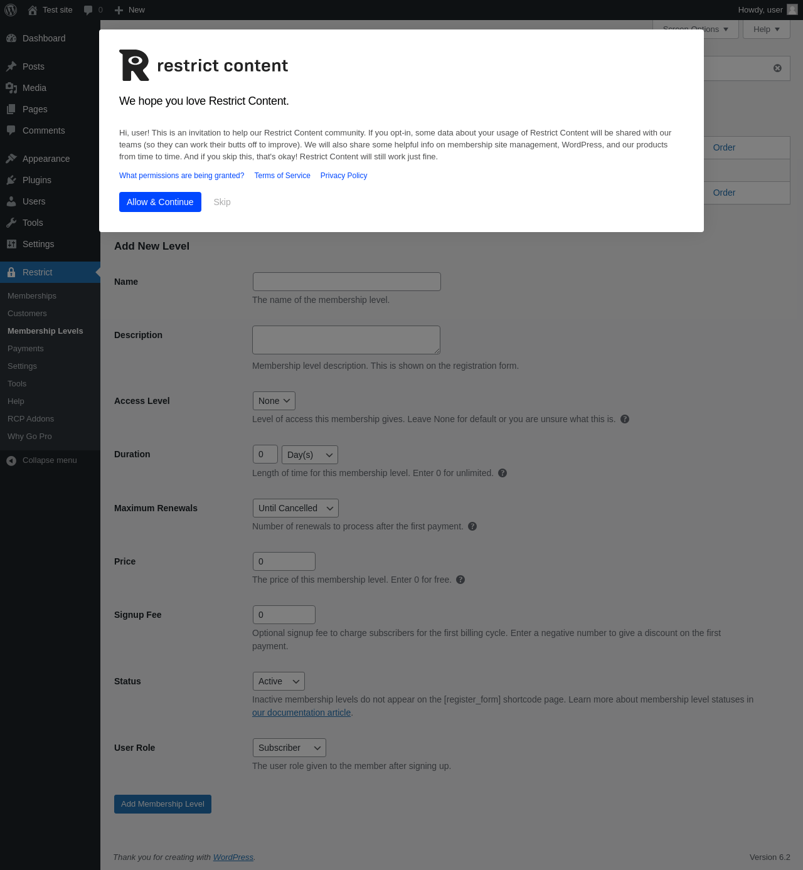Viewport: 803px width, 870px height.
Task: Open the Access Level None dropdown
Action: 274,401
